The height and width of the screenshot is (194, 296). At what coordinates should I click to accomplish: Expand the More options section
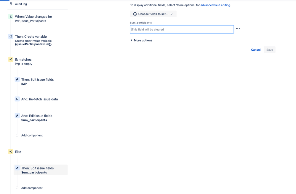click(x=141, y=40)
